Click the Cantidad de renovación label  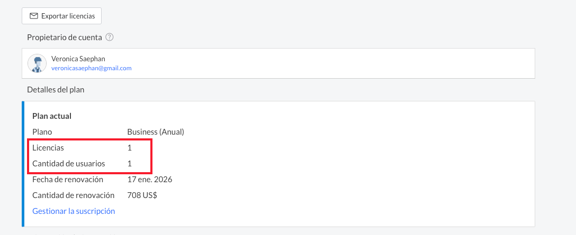[74, 195]
